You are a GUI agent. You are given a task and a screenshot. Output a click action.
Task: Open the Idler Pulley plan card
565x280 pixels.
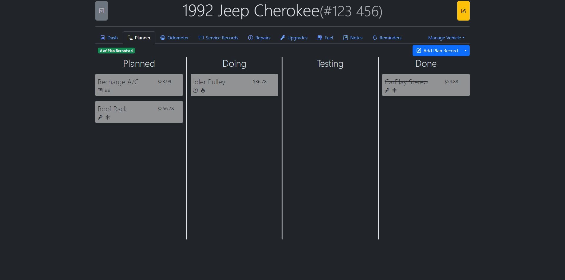coord(234,85)
